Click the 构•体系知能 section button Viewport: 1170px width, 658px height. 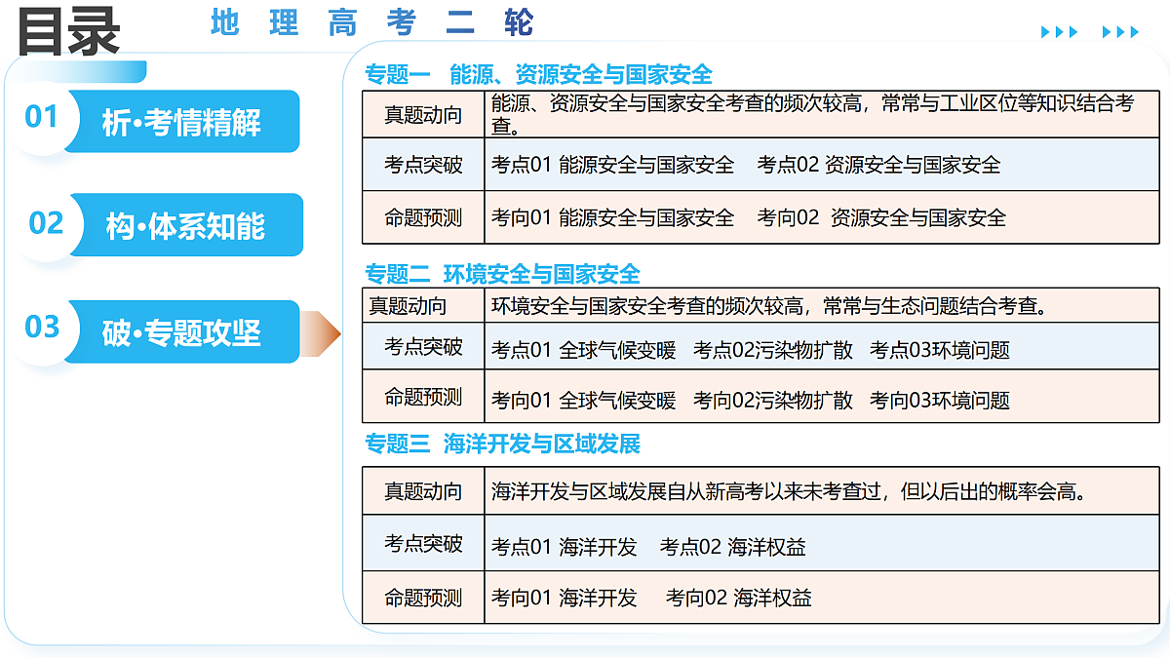click(x=185, y=225)
